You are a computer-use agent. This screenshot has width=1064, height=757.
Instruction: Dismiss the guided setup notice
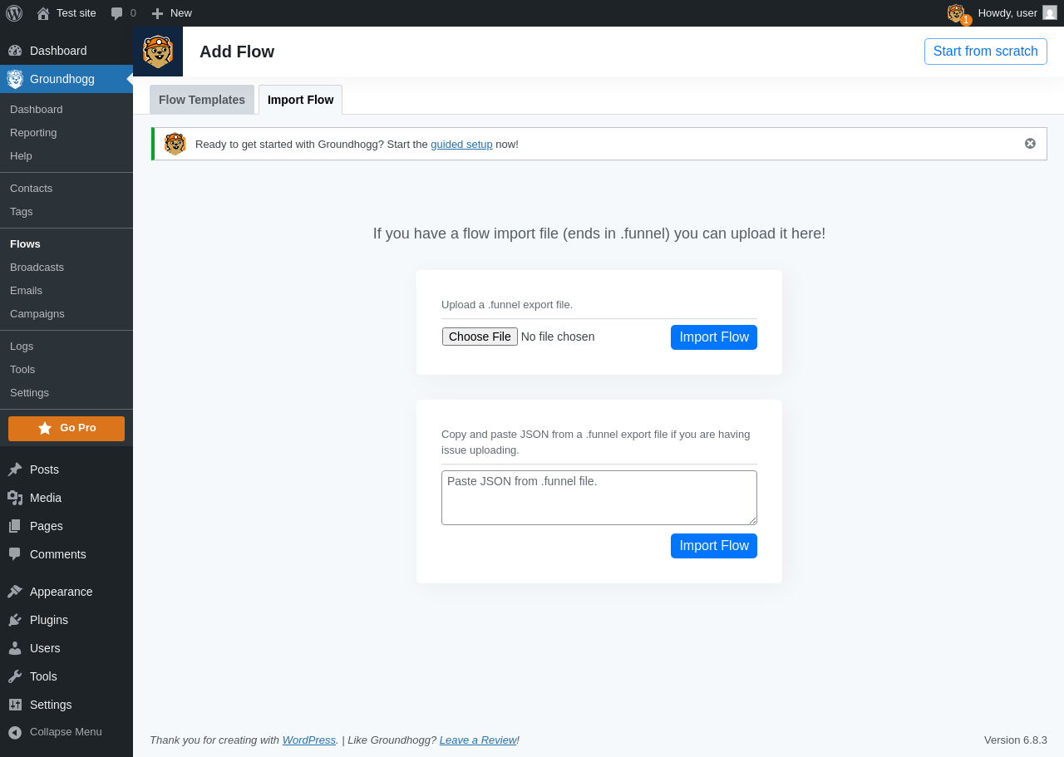click(x=1030, y=144)
